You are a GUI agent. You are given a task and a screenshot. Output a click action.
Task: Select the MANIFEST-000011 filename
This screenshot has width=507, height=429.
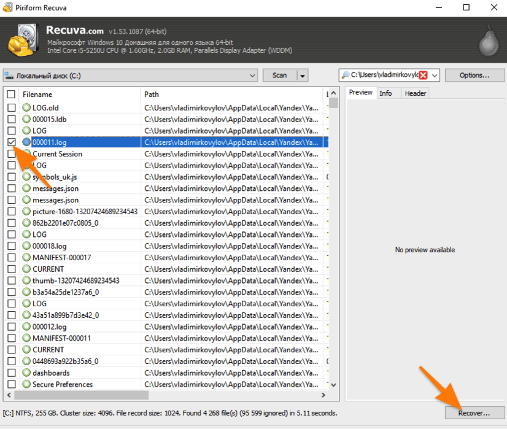[x=61, y=338]
